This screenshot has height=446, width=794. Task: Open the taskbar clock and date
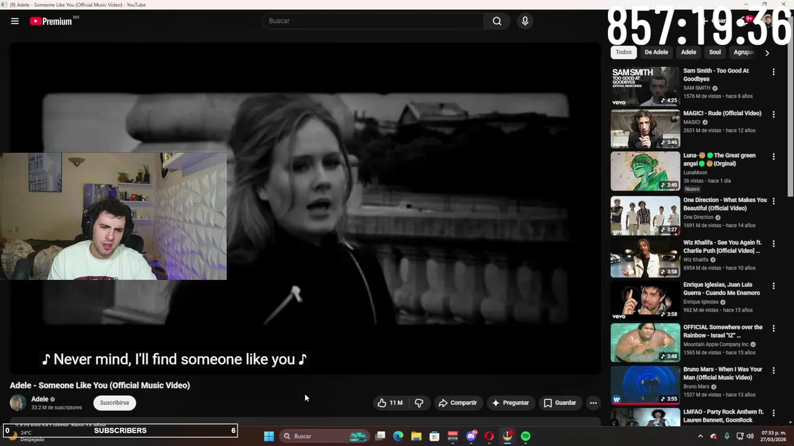pos(774,436)
